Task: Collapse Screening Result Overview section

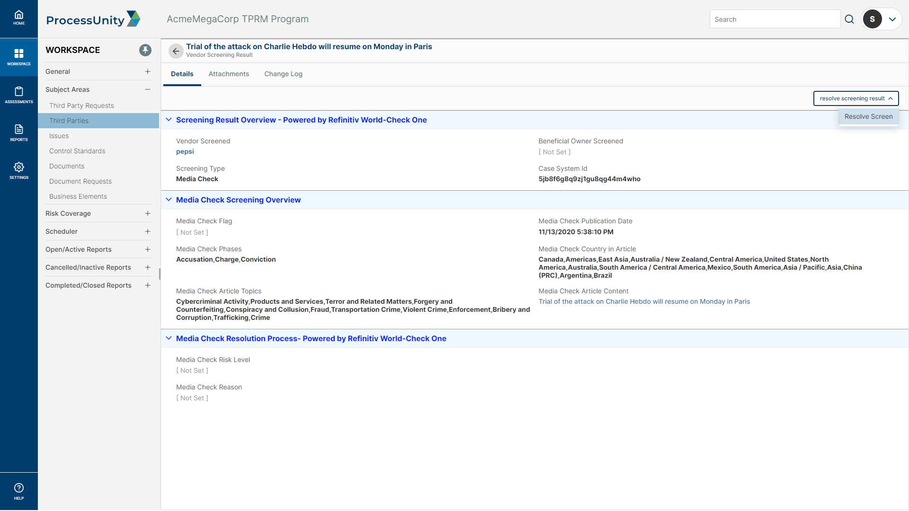Action: 169,120
